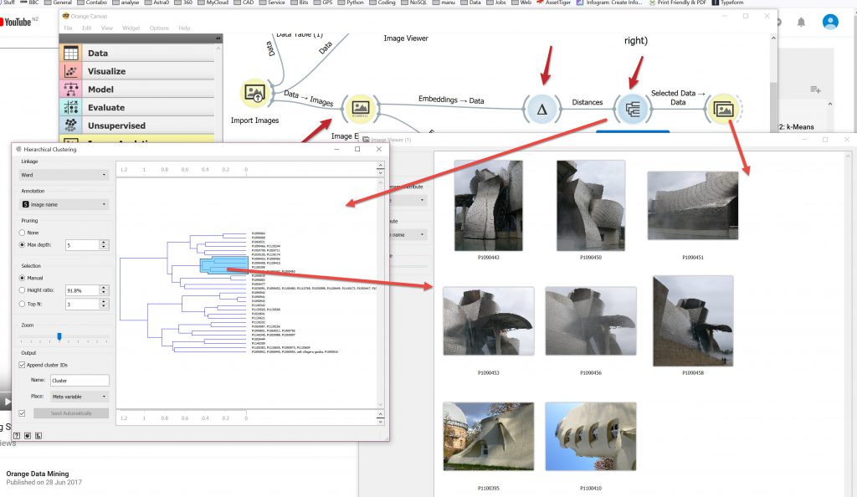857x497 pixels.
Task: Open the Widget menu in Orange Canvas
Action: pos(131,28)
